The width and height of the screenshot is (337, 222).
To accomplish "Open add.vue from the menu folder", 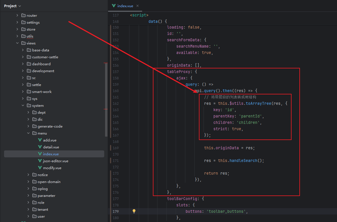I will pyautogui.click(x=50, y=140).
